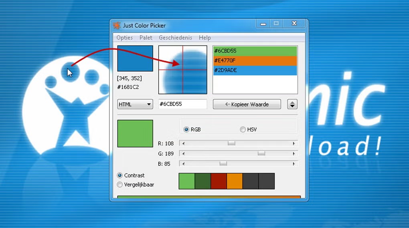Click the #1681C2 color code text
409x228 pixels.
pos(128,87)
